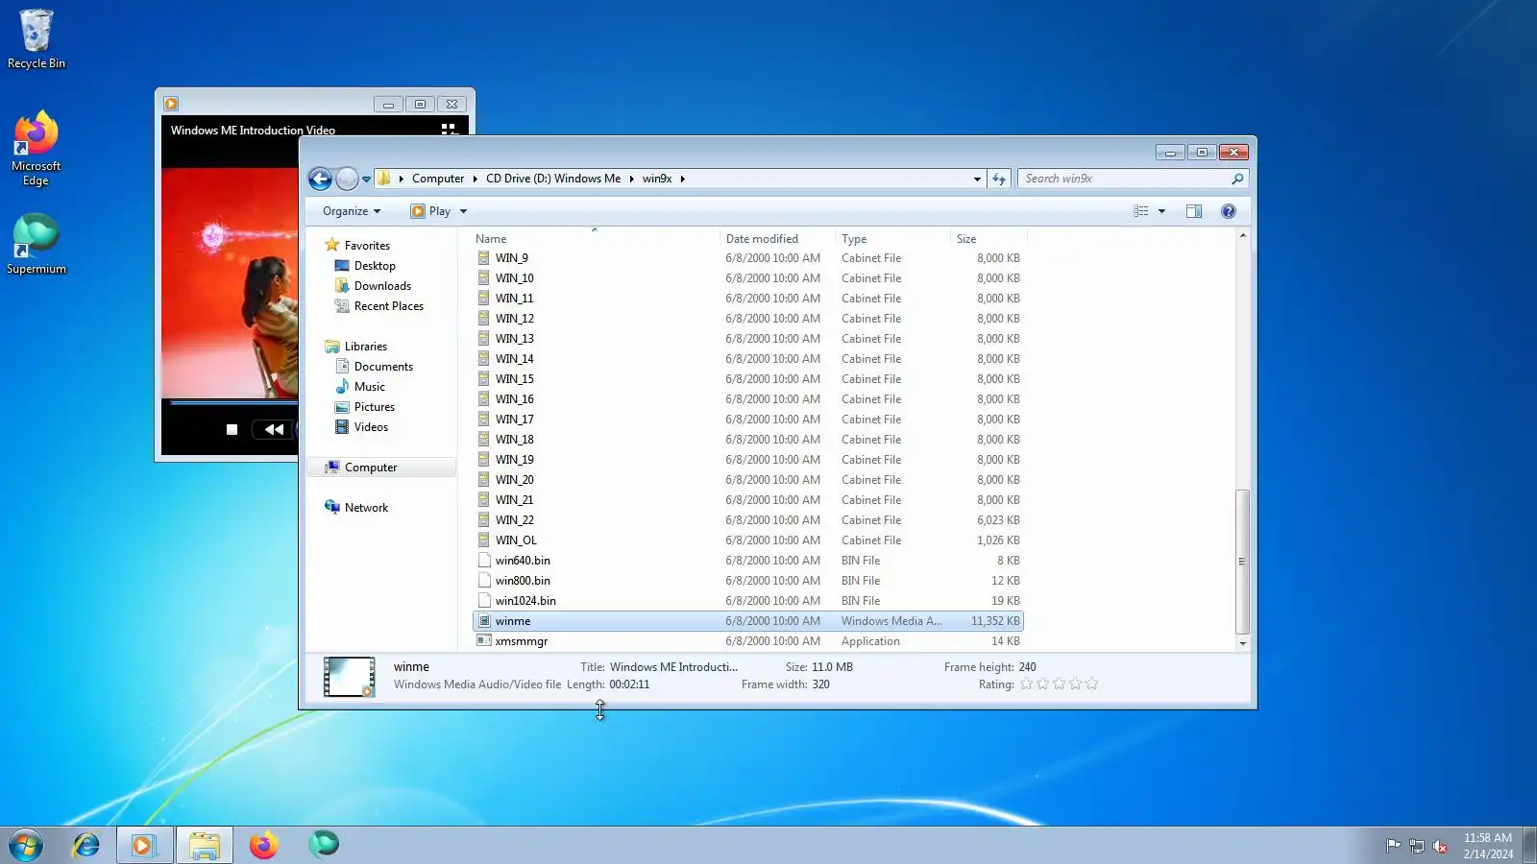Switch to Windows Media Player taskbar button
1537x864 pixels.
[144, 845]
